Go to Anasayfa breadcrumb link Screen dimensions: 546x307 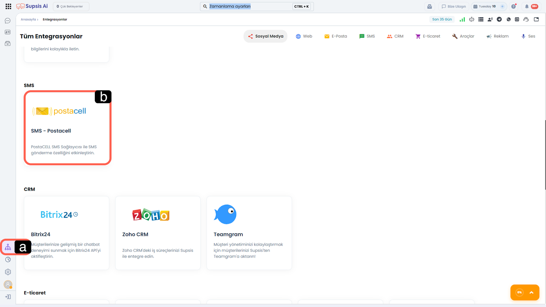pyautogui.click(x=28, y=19)
